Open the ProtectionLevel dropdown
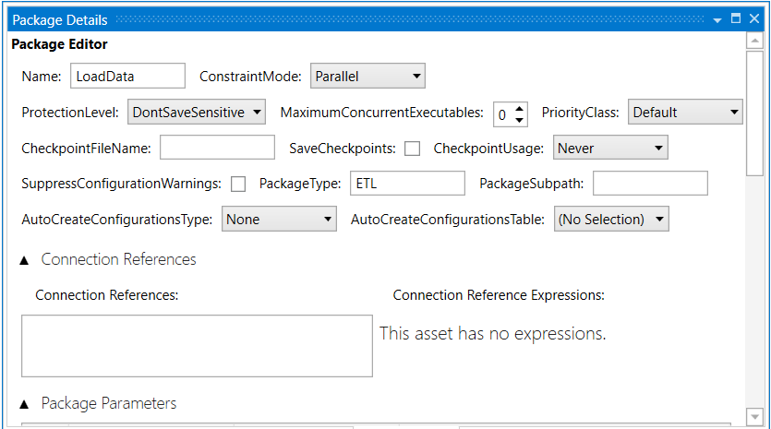The image size is (771, 429). click(196, 113)
